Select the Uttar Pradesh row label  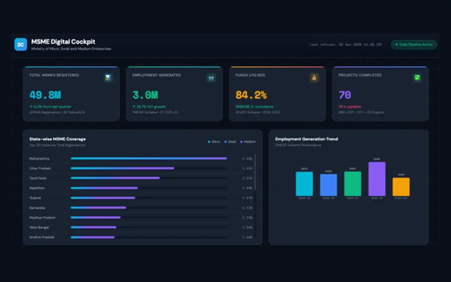[41, 168]
